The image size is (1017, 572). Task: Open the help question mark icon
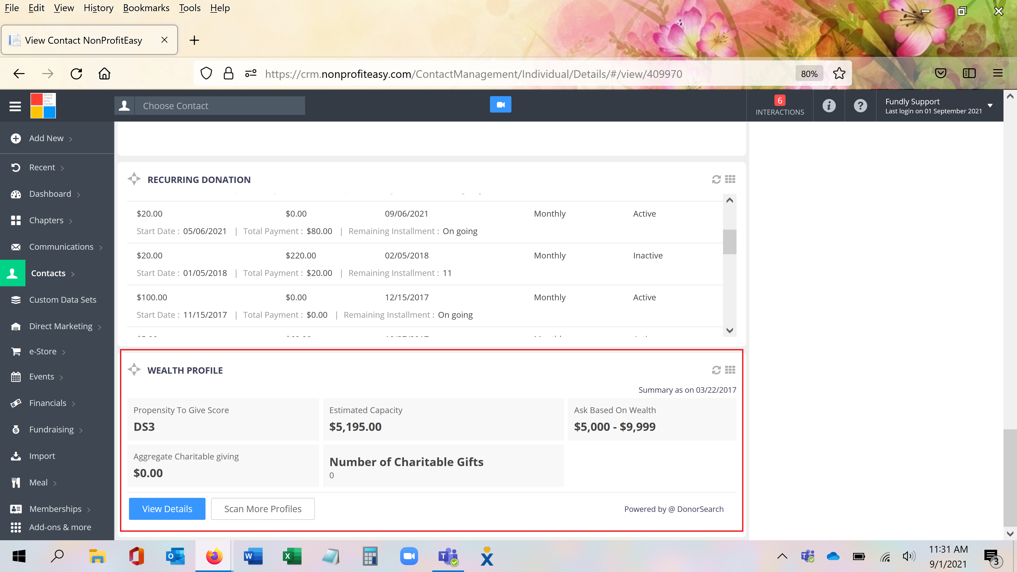[x=860, y=106]
